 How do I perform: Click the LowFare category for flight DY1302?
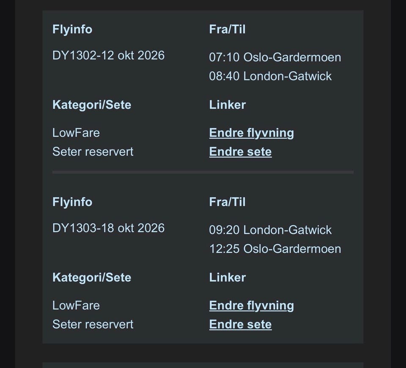coord(76,133)
